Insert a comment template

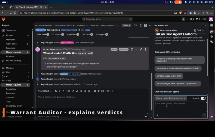click(108, 91)
